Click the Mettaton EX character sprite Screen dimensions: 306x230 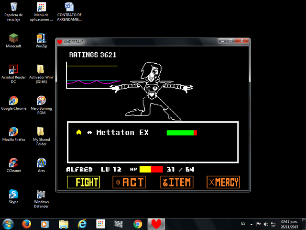152,91
